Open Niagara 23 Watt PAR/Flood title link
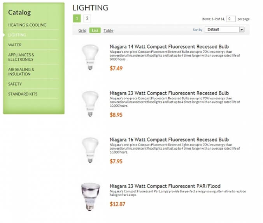The height and width of the screenshot is (223, 263). [165, 186]
